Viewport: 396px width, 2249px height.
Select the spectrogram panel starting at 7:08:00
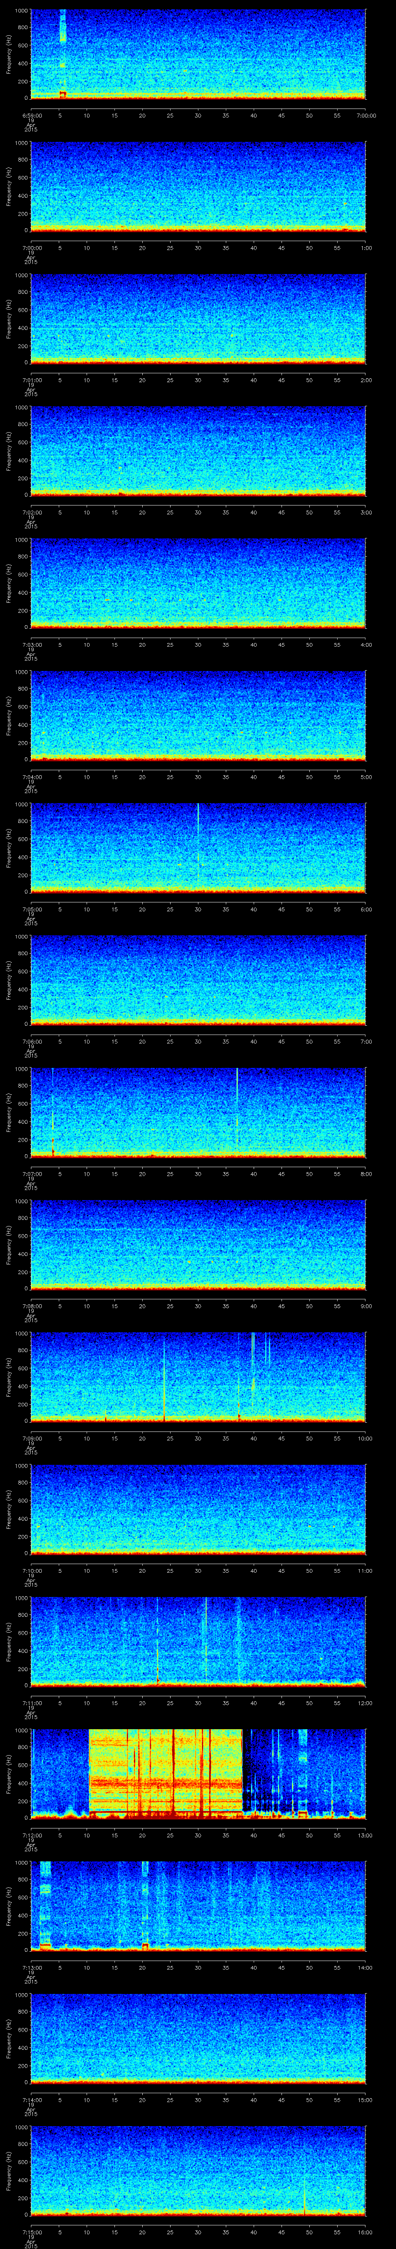click(198, 1245)
